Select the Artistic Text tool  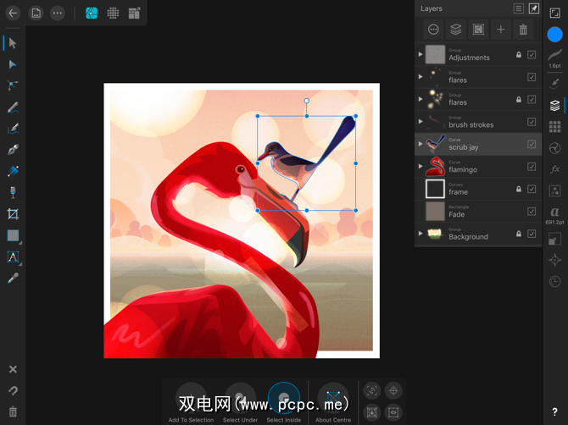pos(13,257)
